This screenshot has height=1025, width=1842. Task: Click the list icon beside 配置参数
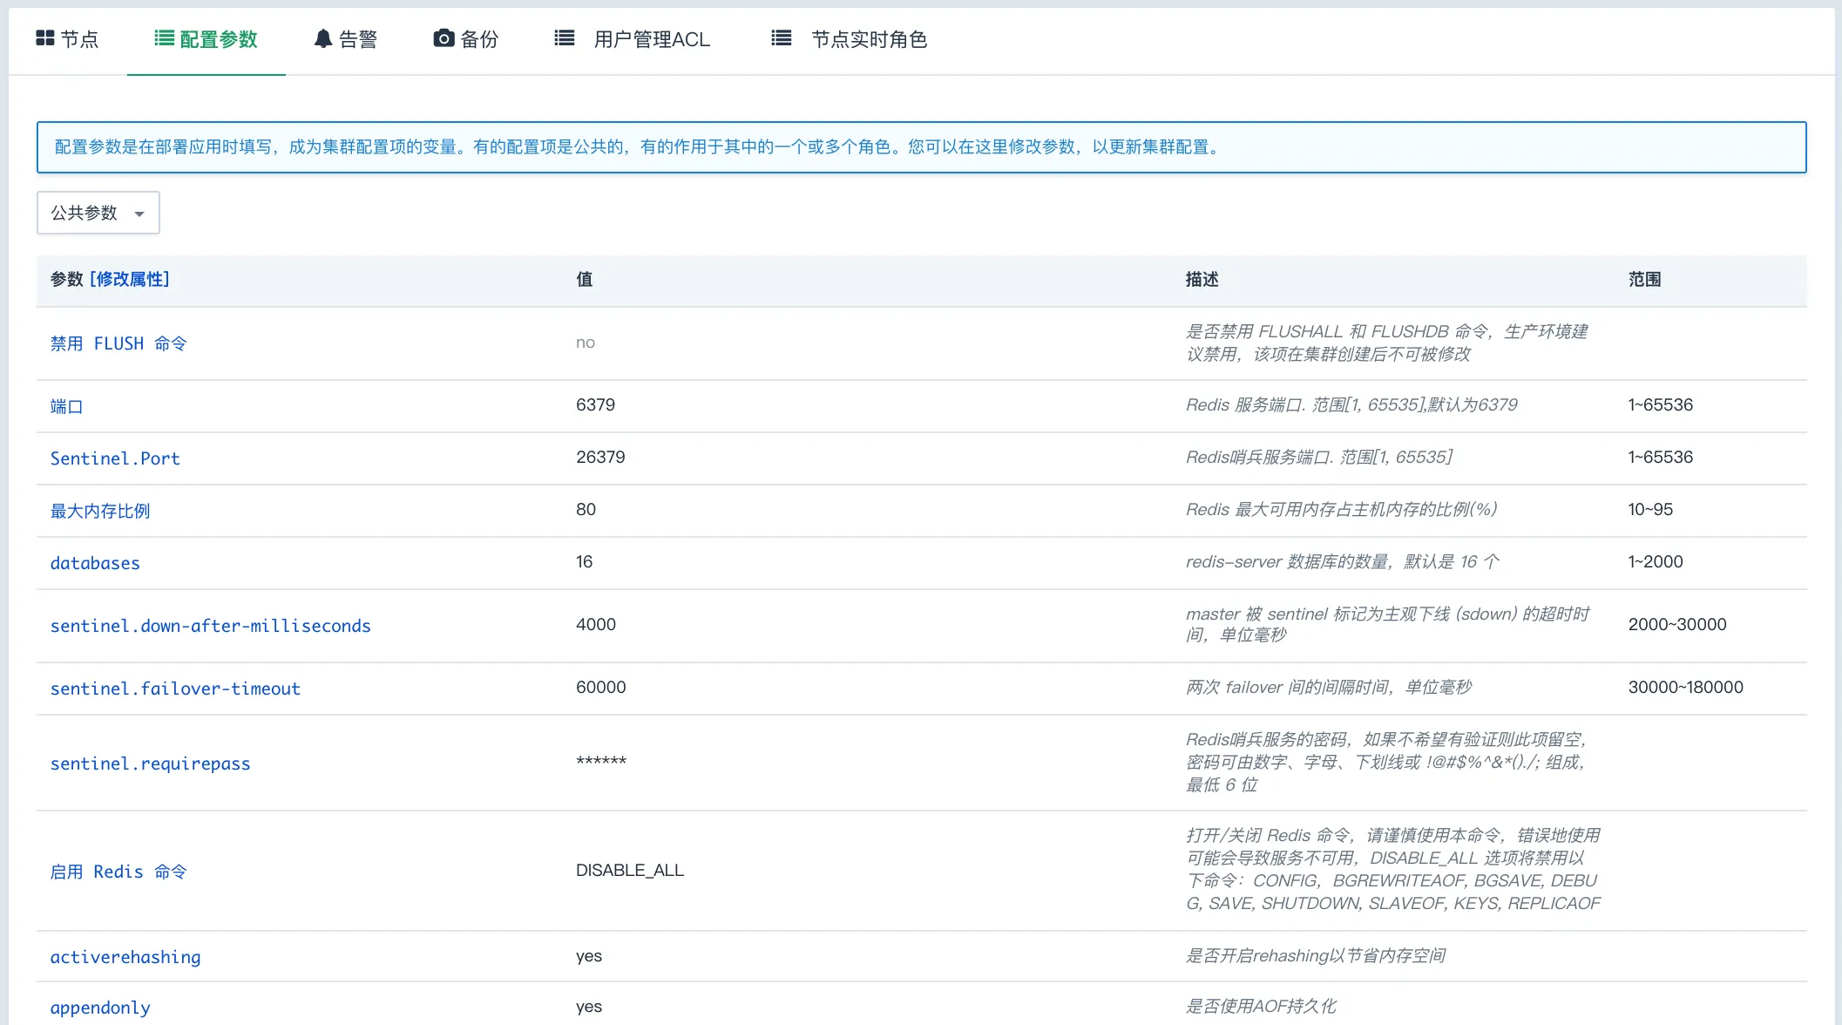162,37
